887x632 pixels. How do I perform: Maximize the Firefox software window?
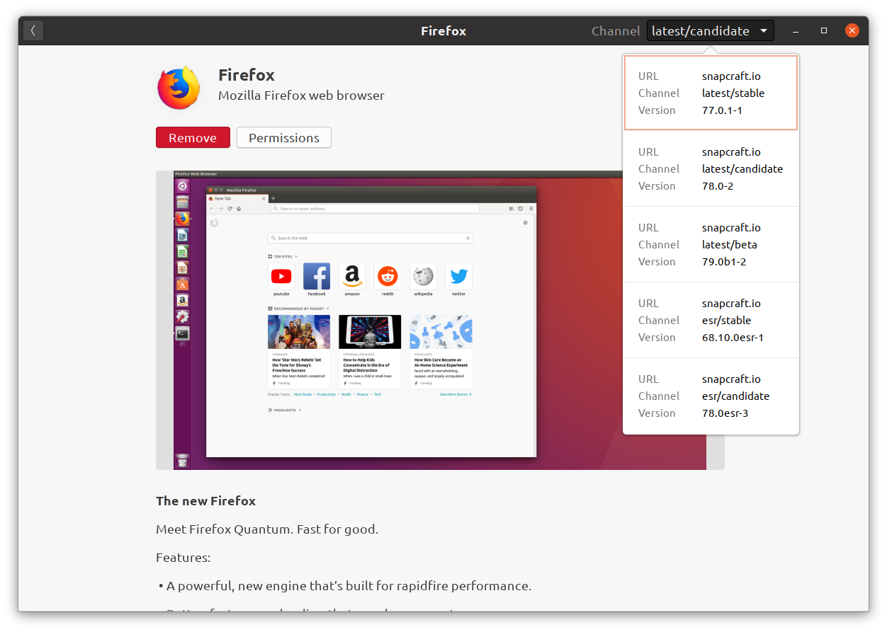(824, 30)
